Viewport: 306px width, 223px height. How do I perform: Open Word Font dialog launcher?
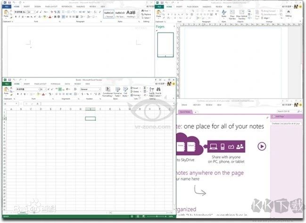pos(60,22)
